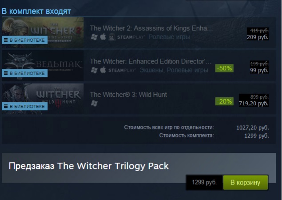Click Apple icon in Witcher Enhanced Edition row
The width and height of the screenshot is (282, 200).
(x=103, y=70)
